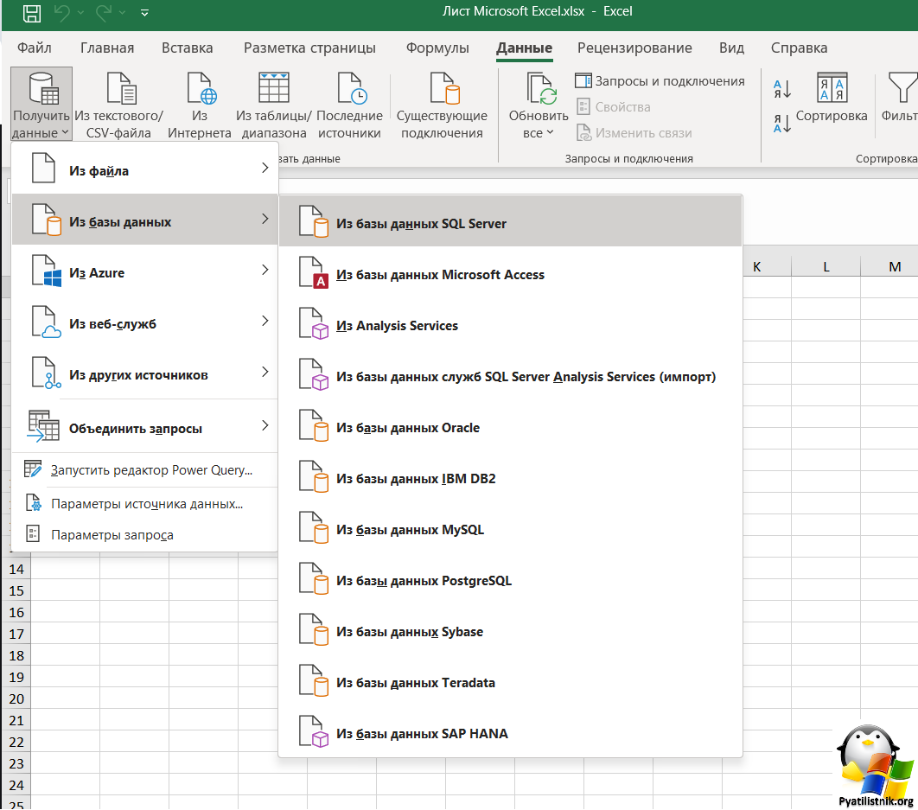Image resolution: width=918 pixels, height=810 pixels.
Task: Click the PostgreSQL database icon
Action: tap(314, 578)
